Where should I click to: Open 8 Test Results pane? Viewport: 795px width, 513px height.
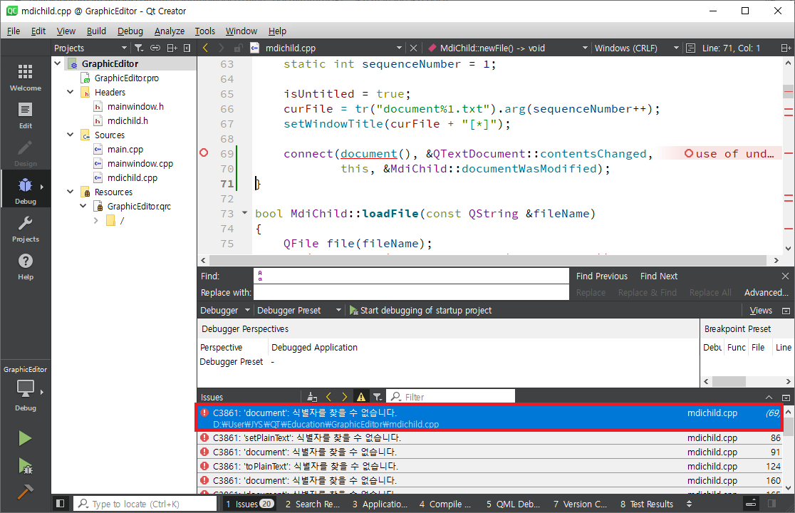(646, 504)
